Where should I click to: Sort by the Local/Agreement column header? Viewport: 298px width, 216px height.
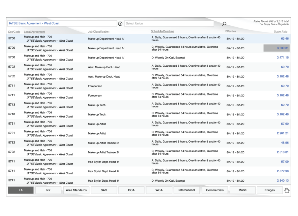pos(34,32)
